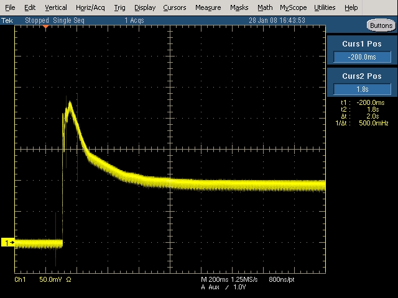Viewport: 398px width, 298px height.
Task: Open the Masks menu
Action: 239,7
